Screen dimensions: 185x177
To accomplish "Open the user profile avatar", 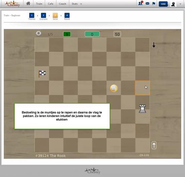I will tap(173, 4).
